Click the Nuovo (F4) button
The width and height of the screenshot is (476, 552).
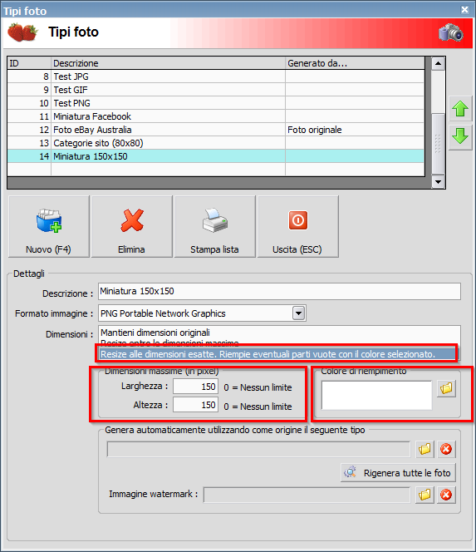(48, 227)
